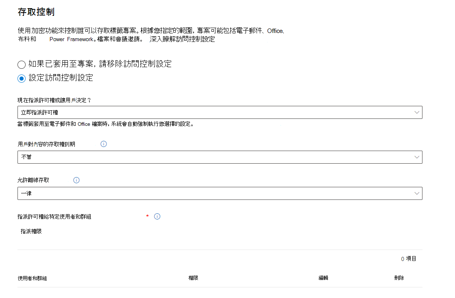
Task: Click the 刪除 column header
Action: coord(398,278)
